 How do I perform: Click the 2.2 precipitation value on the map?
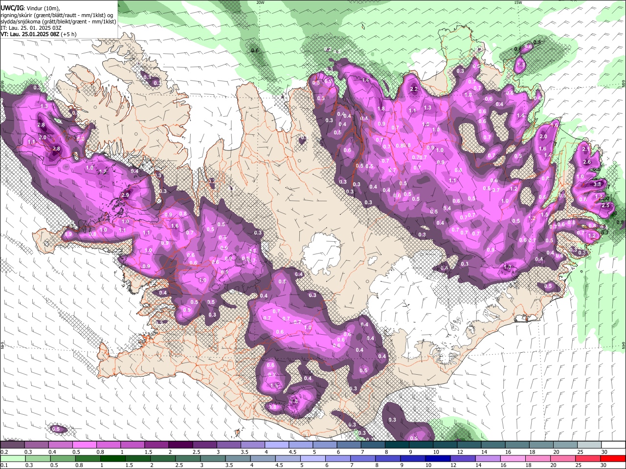pos(414,89)
